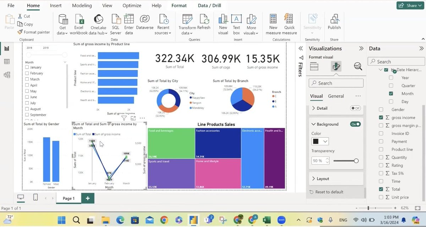Check June in Month slicer
The height and width of the screenshot is (227, 426).
[27, 97]
